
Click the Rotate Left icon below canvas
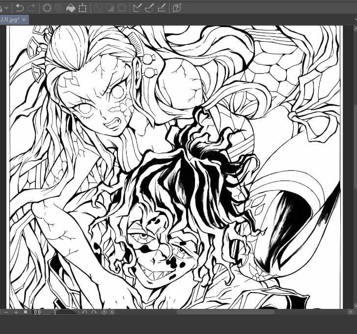84,312
